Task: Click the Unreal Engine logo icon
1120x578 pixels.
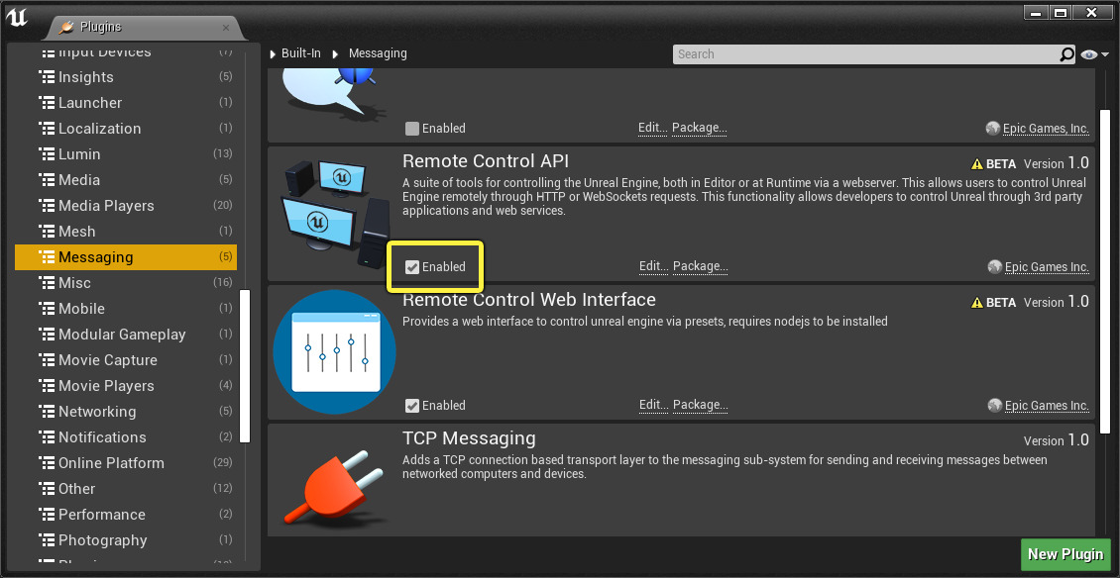Action: pos(18,16)
